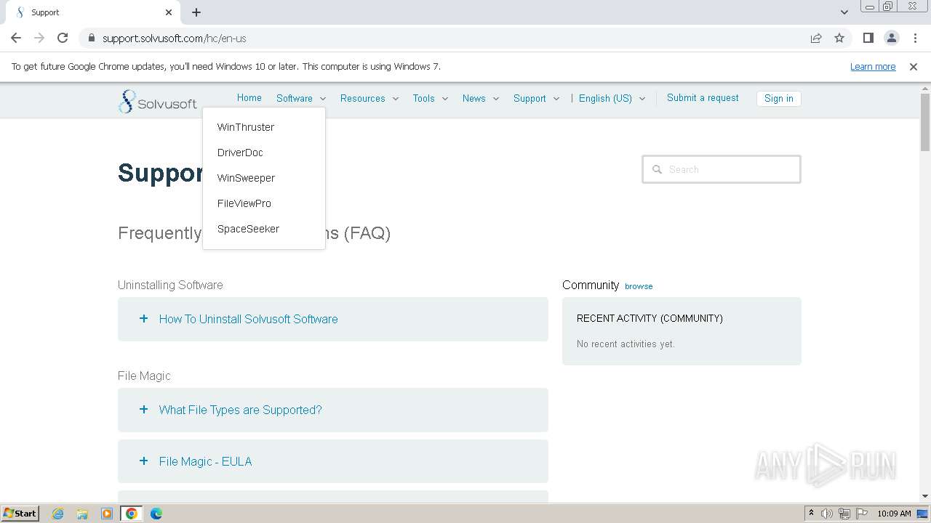Choose DriverDoc from the Software menu
931x523 pixels.
(240, 153)
